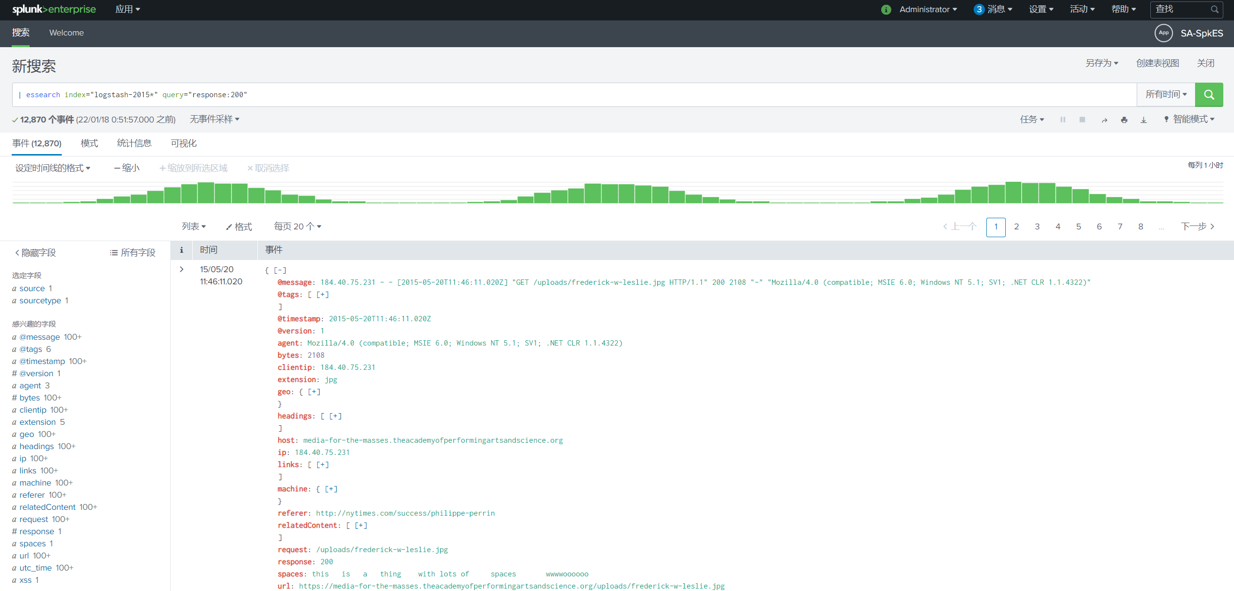
Task: Click the clientip field link in sidebar
Action: tap(33, 410)
